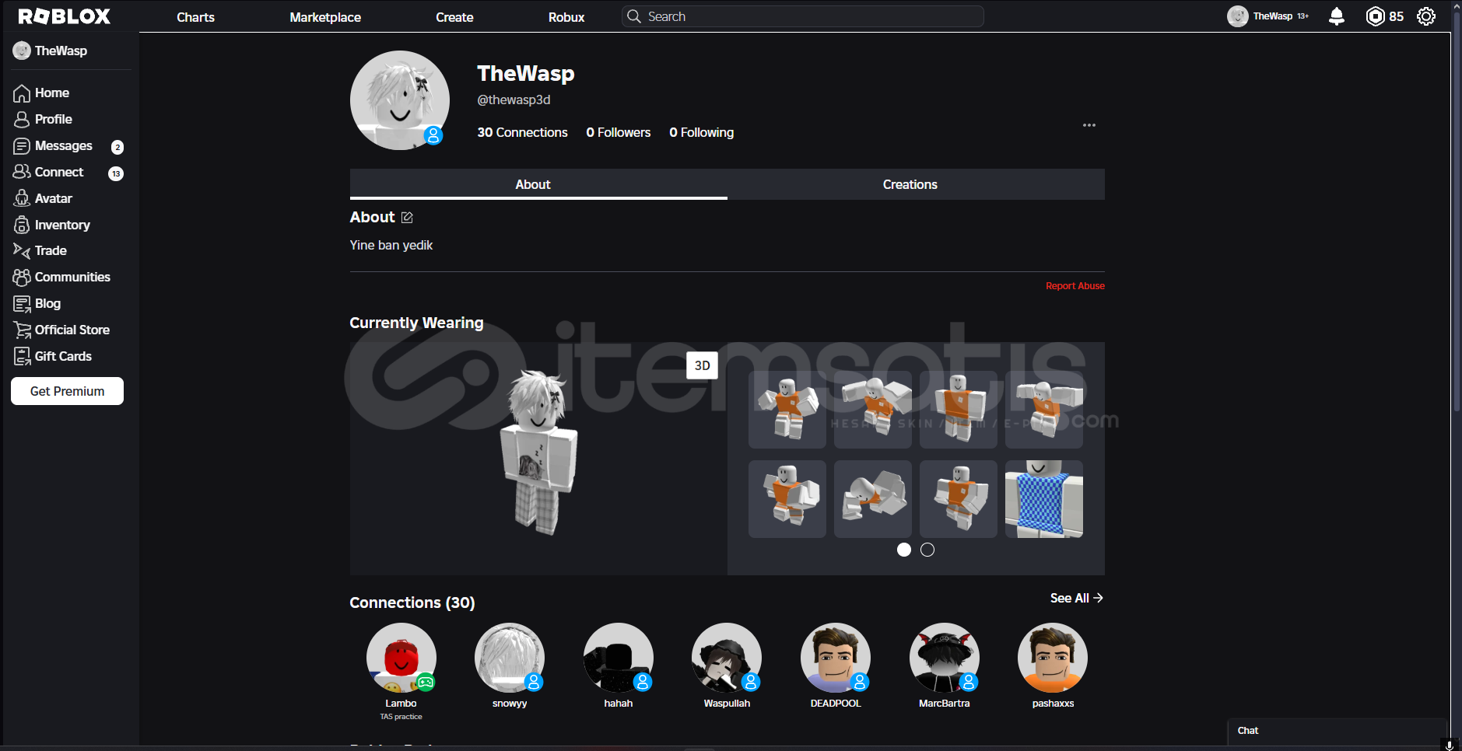
Task: Click the @thewasp3d username text
Action: pyautogui.click(x=514, y=100)
